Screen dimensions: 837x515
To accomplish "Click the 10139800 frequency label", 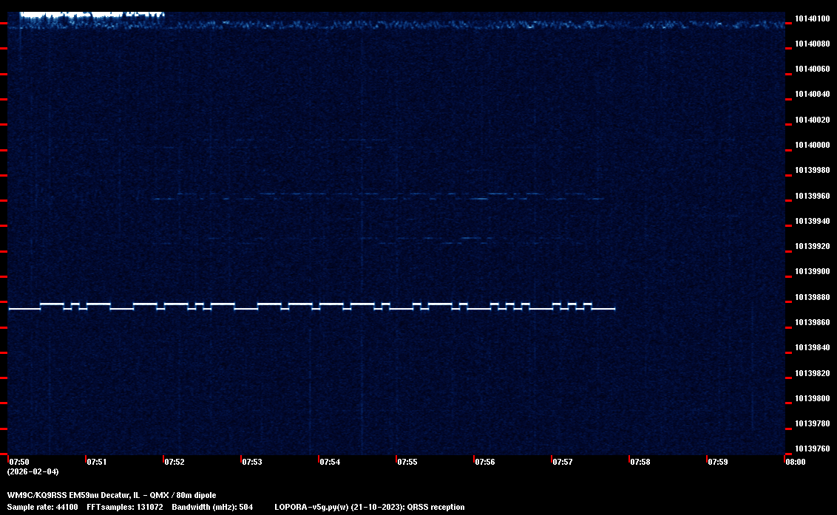I will [812, 398].
